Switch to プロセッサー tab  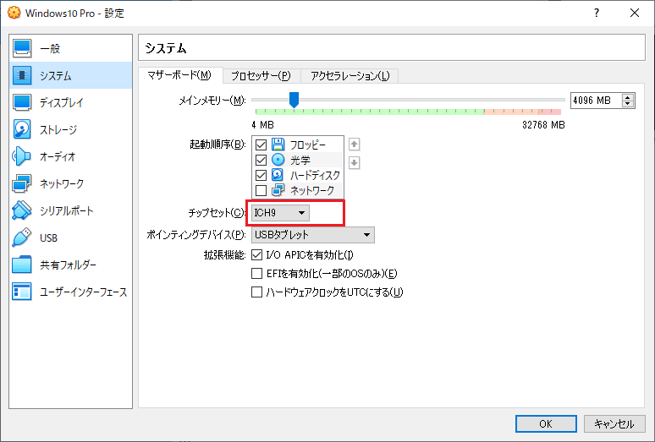[x=261, y=76]
